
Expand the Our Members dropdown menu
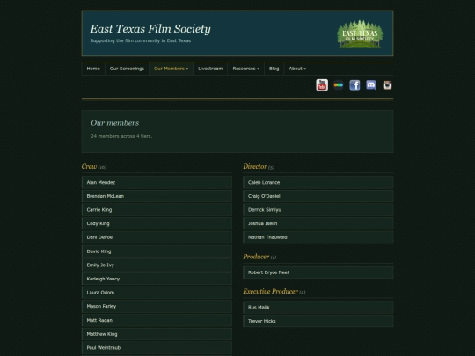171,69
